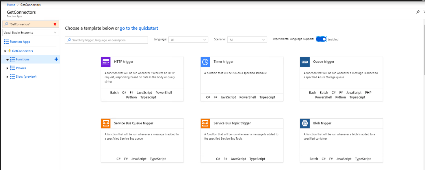This screenshot has height=170, width=425.
Task: Choose C# under Service Bus Queue trigger
Action: pos(118,159)
